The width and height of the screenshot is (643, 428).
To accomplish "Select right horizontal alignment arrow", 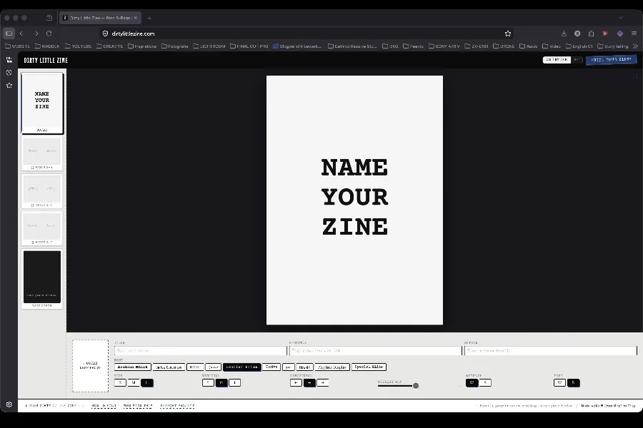I will pos(323,382).
